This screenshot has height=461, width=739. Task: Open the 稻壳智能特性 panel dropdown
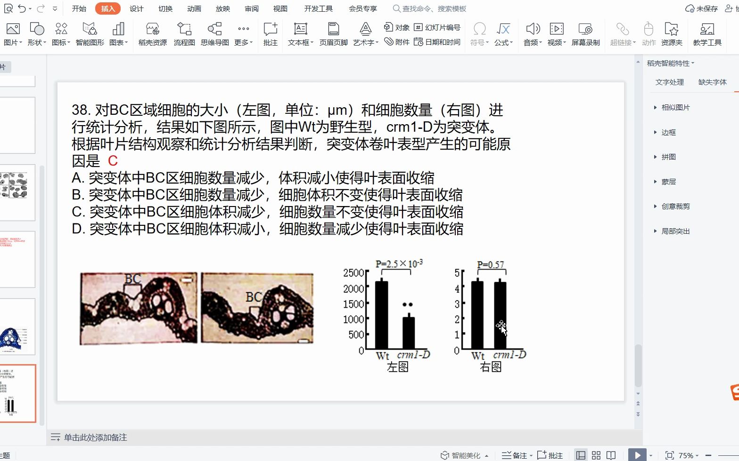[671, 63]
